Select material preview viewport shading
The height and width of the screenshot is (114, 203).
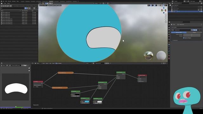click(x=163, y=5)
